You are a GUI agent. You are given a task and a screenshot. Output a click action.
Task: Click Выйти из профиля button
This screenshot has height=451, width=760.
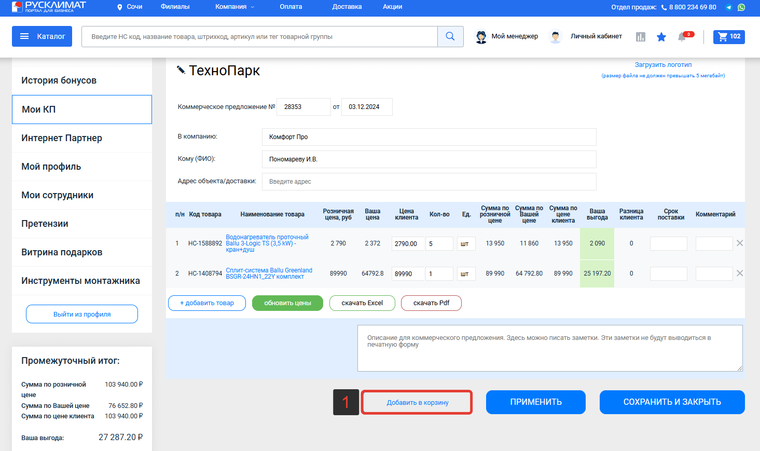82,314
